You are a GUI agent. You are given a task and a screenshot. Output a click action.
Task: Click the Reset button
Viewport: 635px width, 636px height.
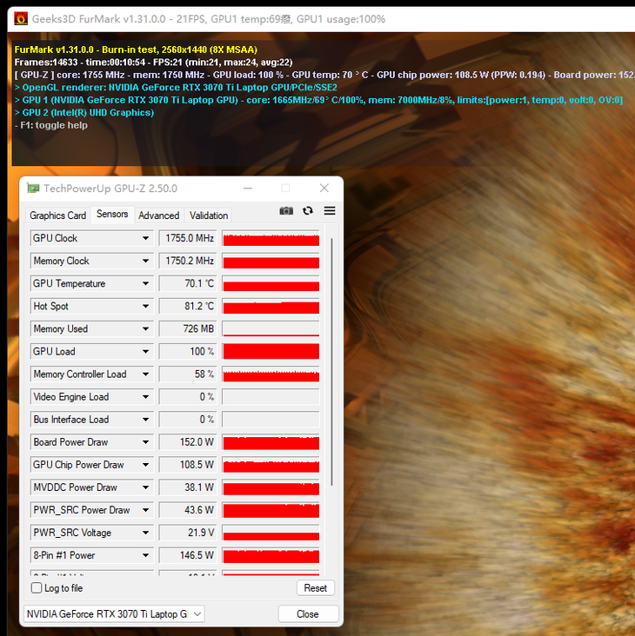(x=316, y=587)
